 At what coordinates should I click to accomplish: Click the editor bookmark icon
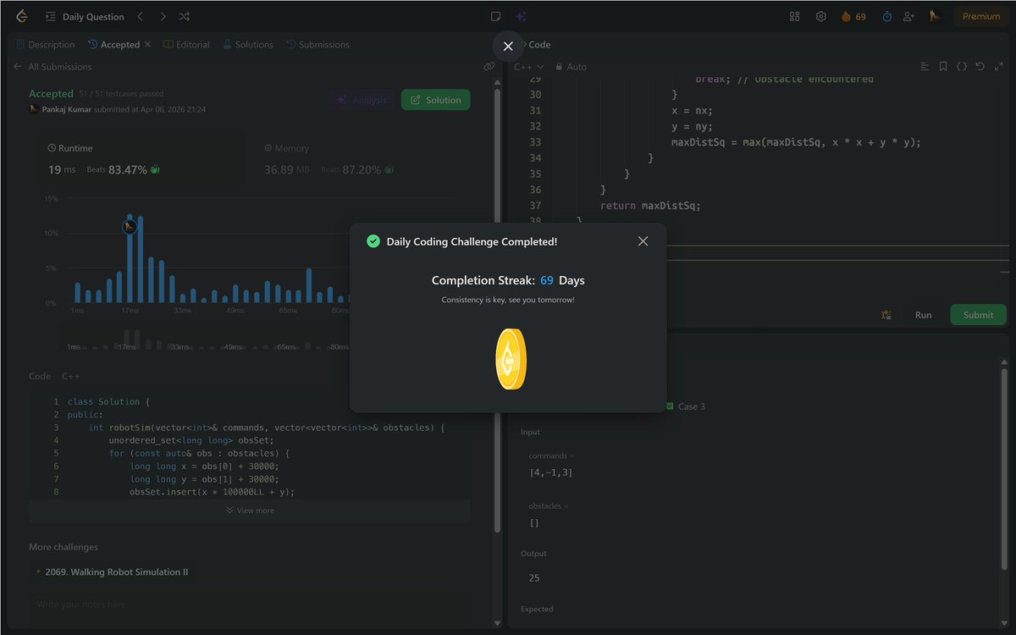[x=943, y=67]
